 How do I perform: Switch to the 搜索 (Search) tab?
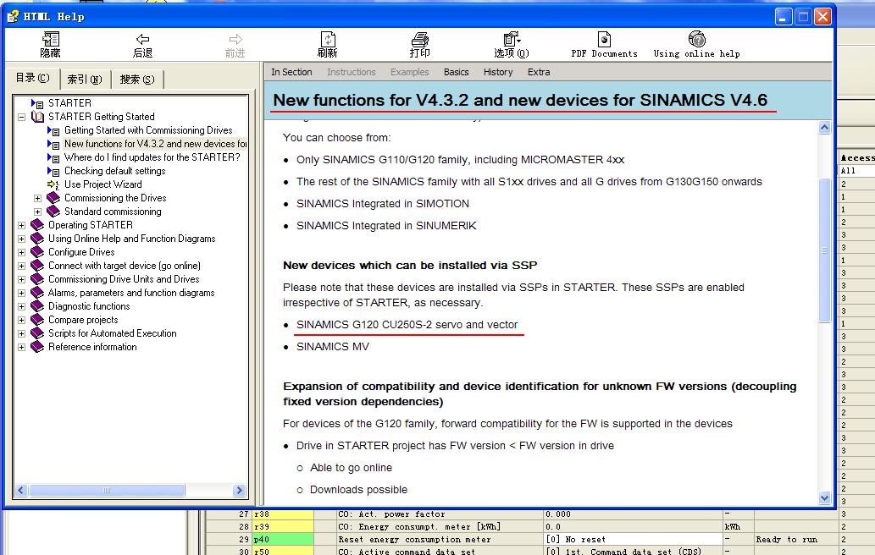pyautogui.click(x=137, y=80)
